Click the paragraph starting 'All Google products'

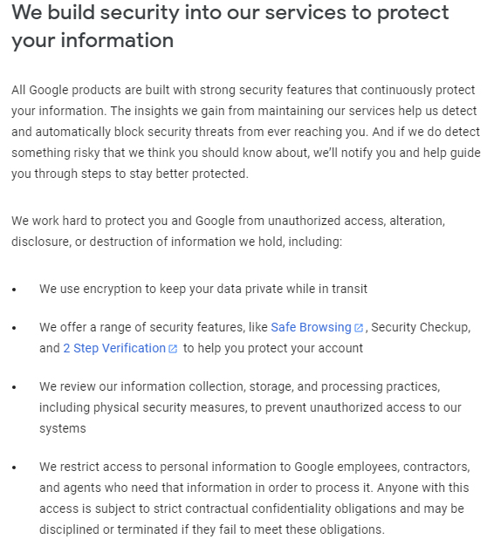(246, 132)
